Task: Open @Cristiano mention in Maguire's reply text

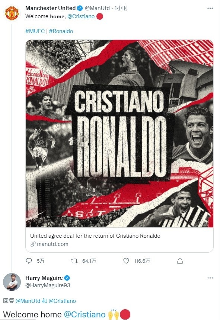Action: click(x=85, y=314)
